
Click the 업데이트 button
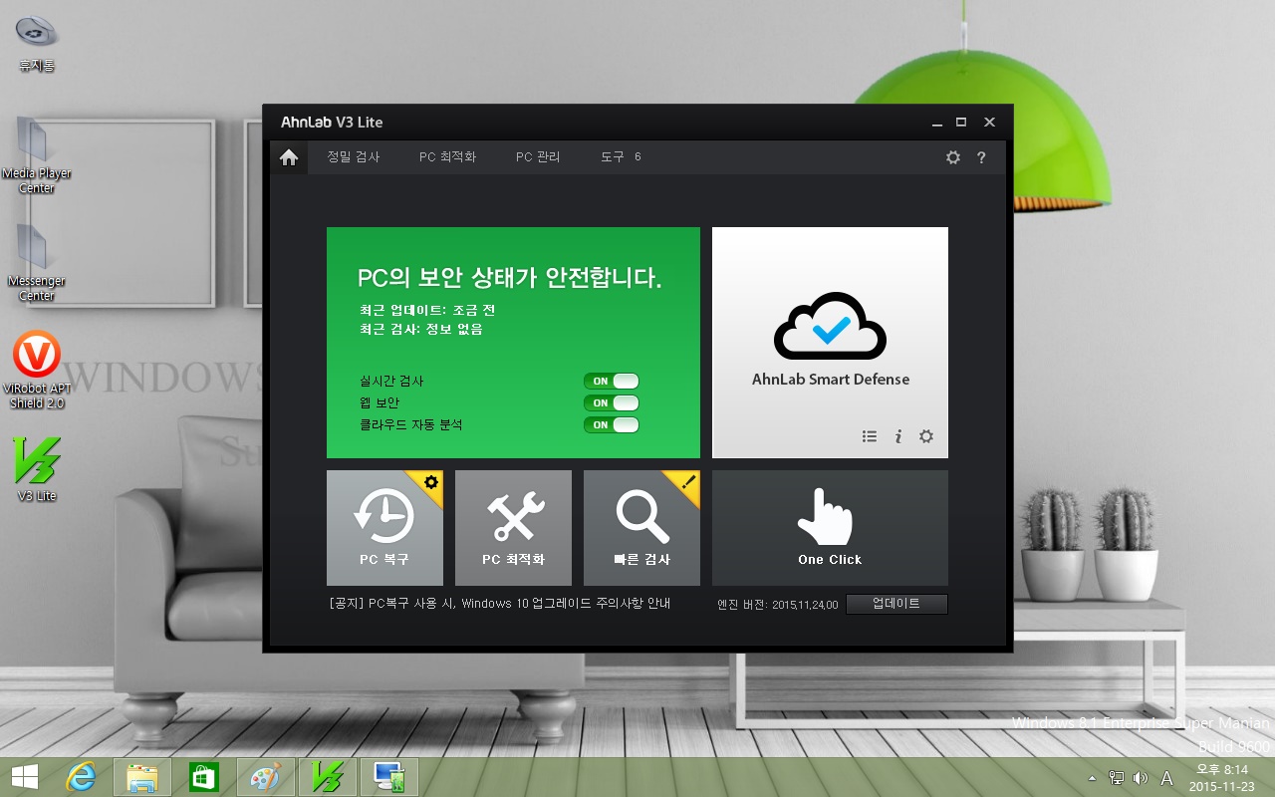[x=896, y=604]
